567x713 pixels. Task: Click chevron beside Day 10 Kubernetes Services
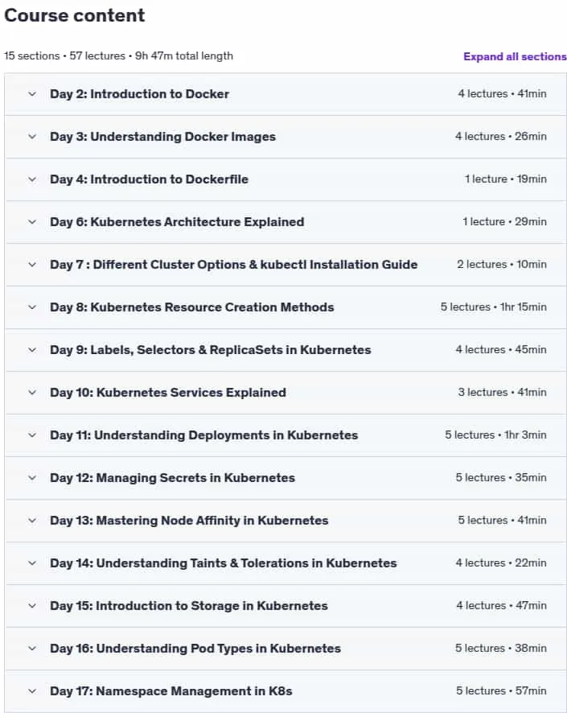[x=32, y=393]
